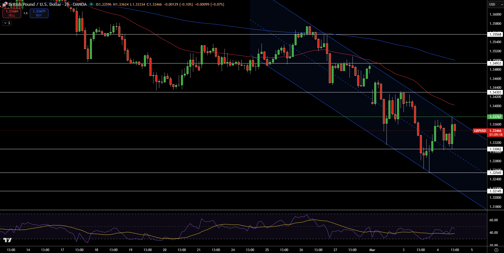This screenshot has width=504, height=253.
Task: Expand the collapsed indicators legend showing 3
Action: 7,23
